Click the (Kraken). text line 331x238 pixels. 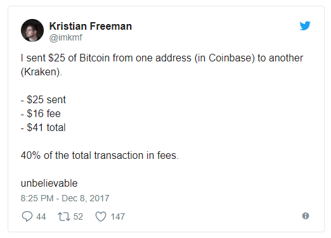[41, 72]
